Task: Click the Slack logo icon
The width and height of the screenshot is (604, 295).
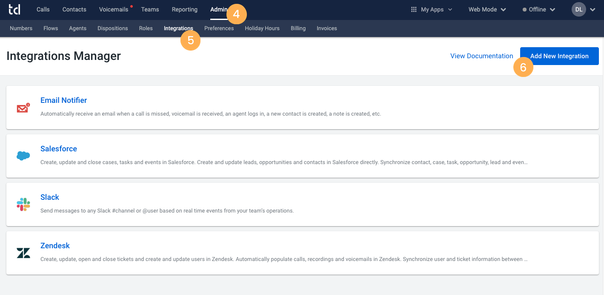Action: click(x=23, y=204)
